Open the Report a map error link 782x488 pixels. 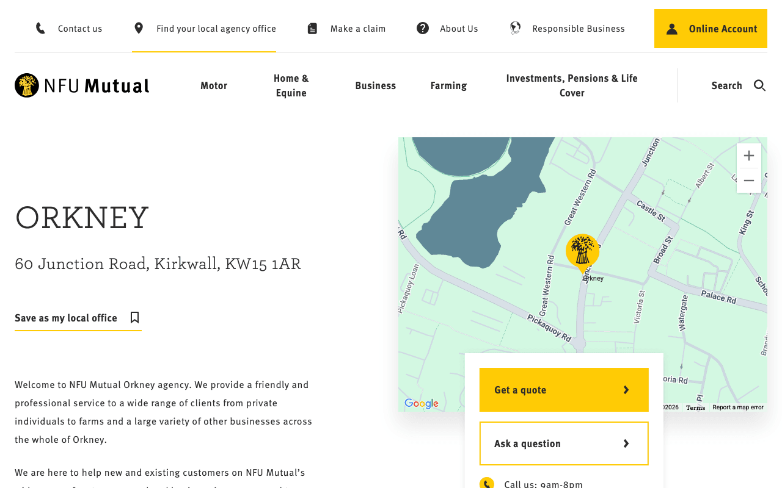(x=738, y=407)
